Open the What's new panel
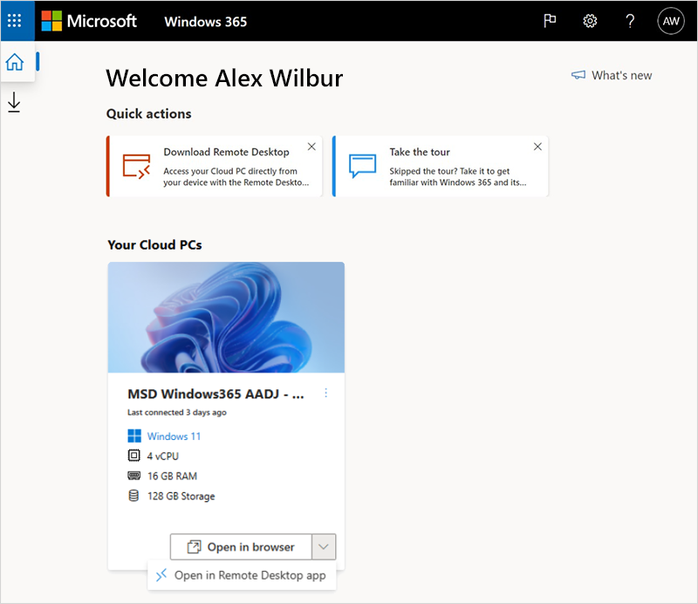The height and width of the screenshot is (604, 698). point(611,75)
